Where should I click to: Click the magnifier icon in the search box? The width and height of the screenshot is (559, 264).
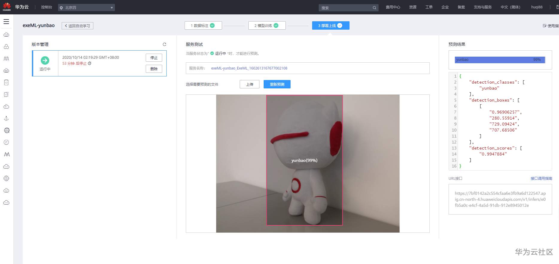pos(374,8)
